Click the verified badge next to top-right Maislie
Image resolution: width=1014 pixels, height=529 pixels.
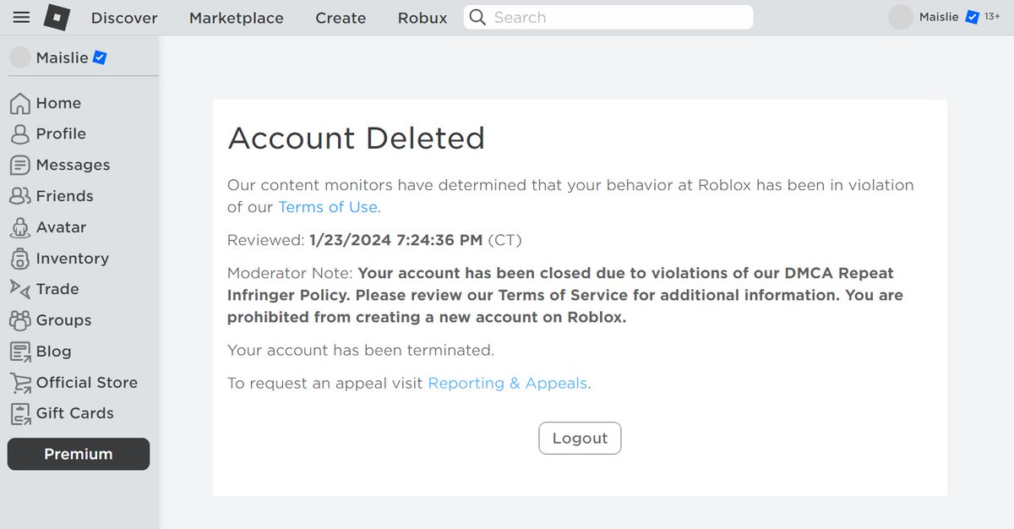tap(972, 17)
